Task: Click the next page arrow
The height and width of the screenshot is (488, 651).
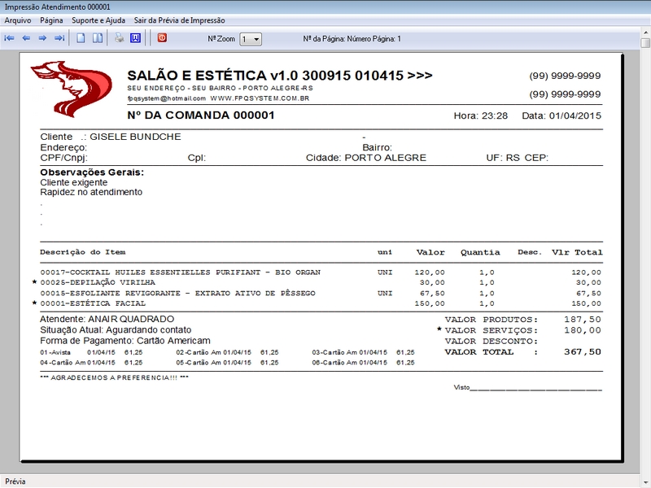Action: click(x=42, y=38)
